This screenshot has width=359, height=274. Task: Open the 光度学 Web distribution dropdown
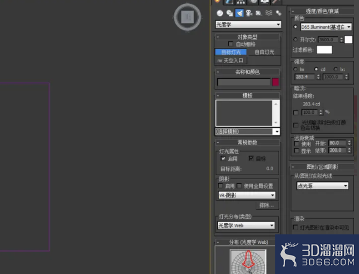[x=246, y=225]
